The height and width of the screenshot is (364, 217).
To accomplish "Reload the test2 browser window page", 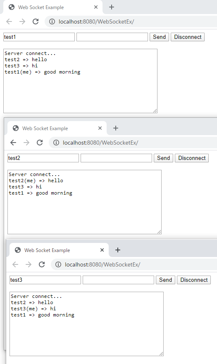I will click(x=40, y=143).
